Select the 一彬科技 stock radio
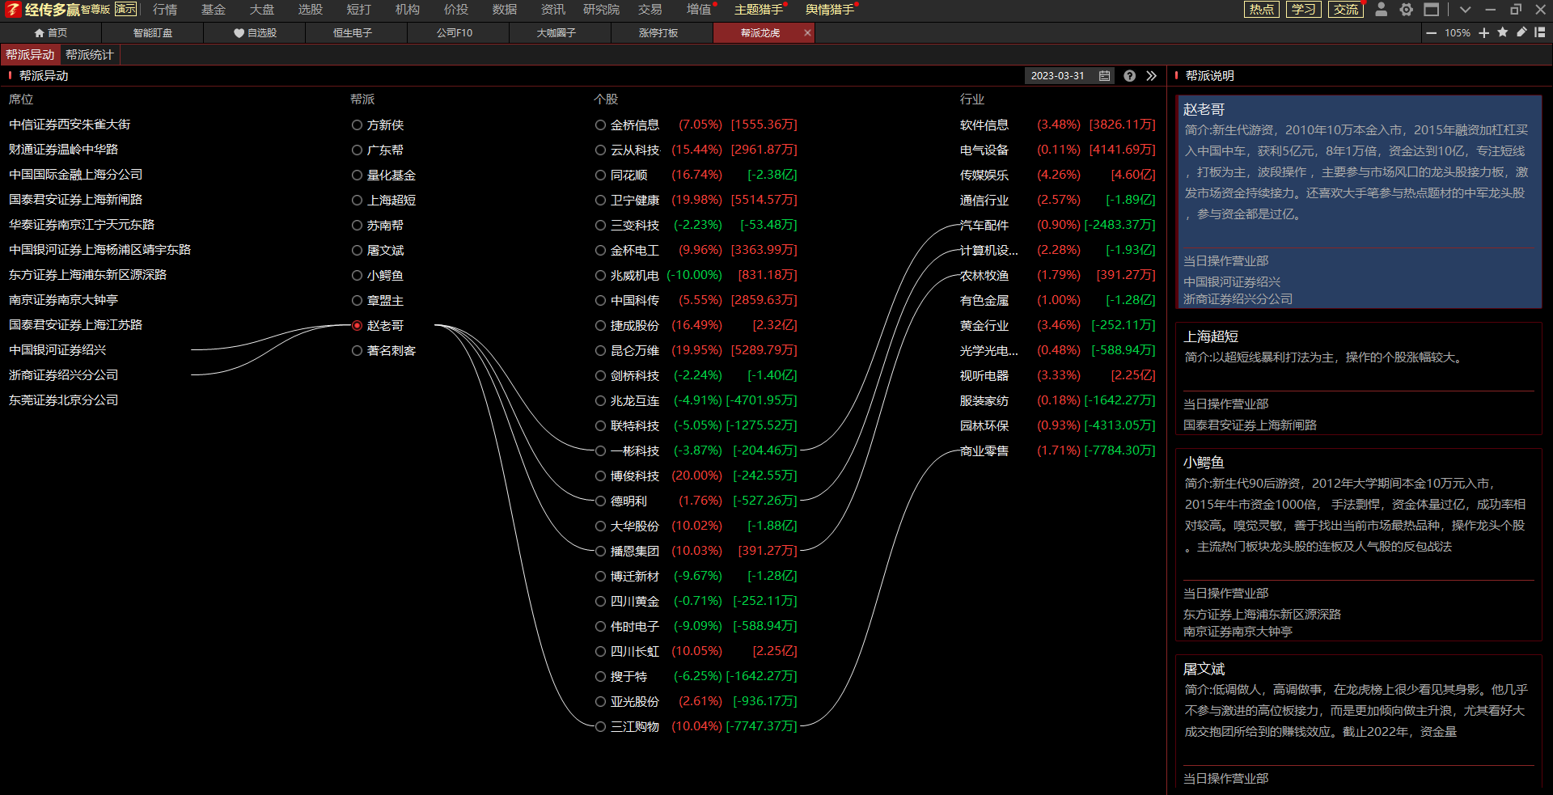The width and height of the screenshot is (1553, 795). (x=600, y=450)
